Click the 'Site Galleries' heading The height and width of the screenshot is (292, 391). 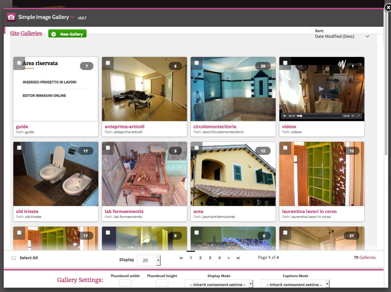coord(26,33)
